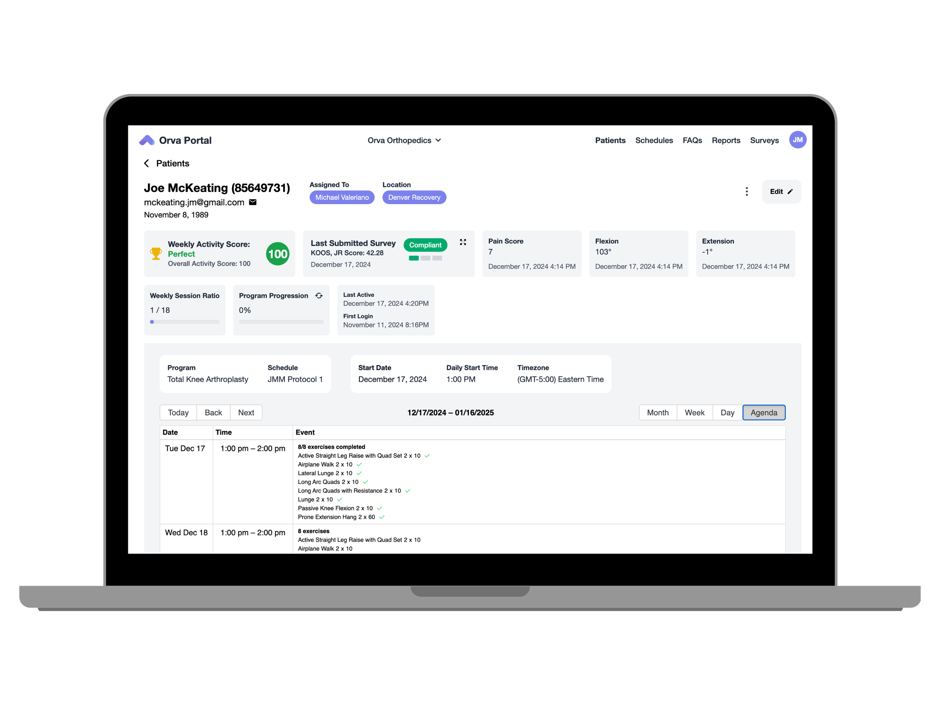Click the Program Progression refresh icon

coord(319,296)
